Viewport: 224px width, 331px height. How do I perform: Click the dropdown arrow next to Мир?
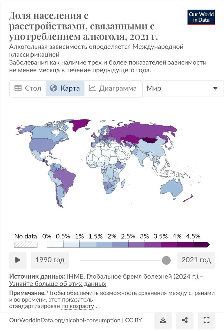click(215, 89)
